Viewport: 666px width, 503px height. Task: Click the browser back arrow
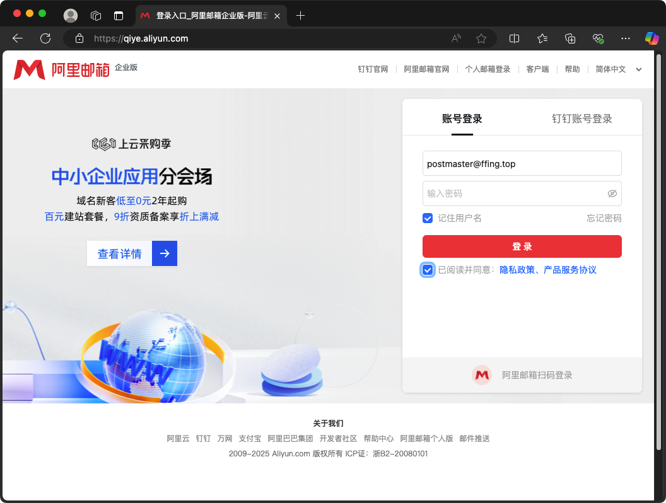coord(18,38)
